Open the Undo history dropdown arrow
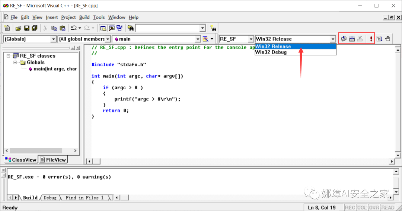 80,28
